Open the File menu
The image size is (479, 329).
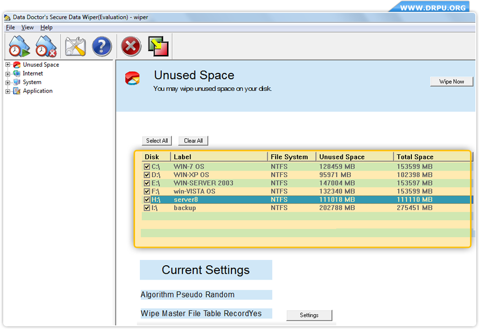coord(11,28)
